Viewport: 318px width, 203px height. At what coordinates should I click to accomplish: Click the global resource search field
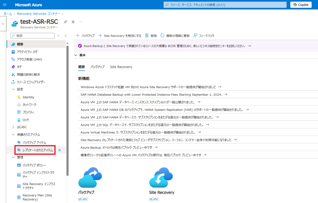point(225,5)
